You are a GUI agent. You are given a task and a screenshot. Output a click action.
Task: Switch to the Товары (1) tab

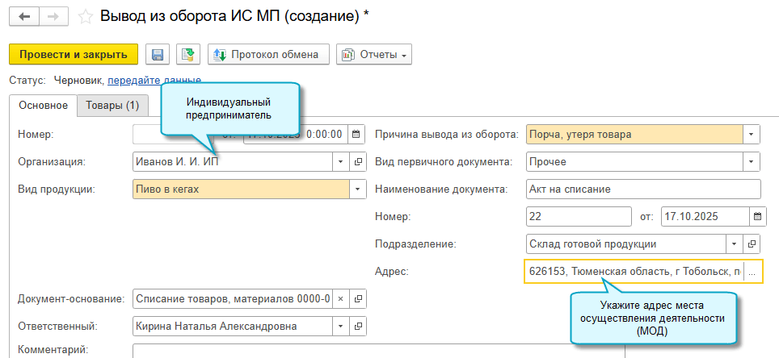click(112, 106)
